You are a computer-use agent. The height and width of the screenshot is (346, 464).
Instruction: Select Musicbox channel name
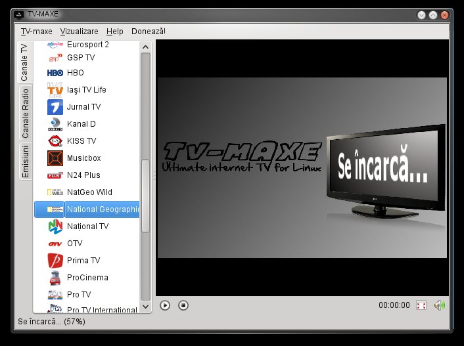(x=83, y=158)
